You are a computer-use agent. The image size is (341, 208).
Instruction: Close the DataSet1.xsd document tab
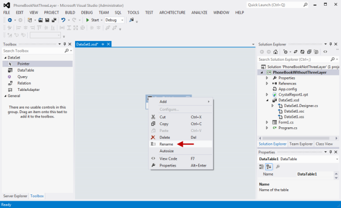coord(109,44)
